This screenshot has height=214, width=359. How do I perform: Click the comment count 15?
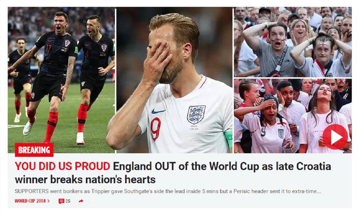(x=68, y=201)
